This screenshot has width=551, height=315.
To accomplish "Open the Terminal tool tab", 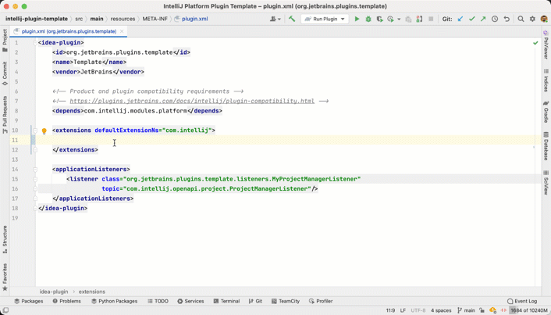I will [x=226, y=301].
